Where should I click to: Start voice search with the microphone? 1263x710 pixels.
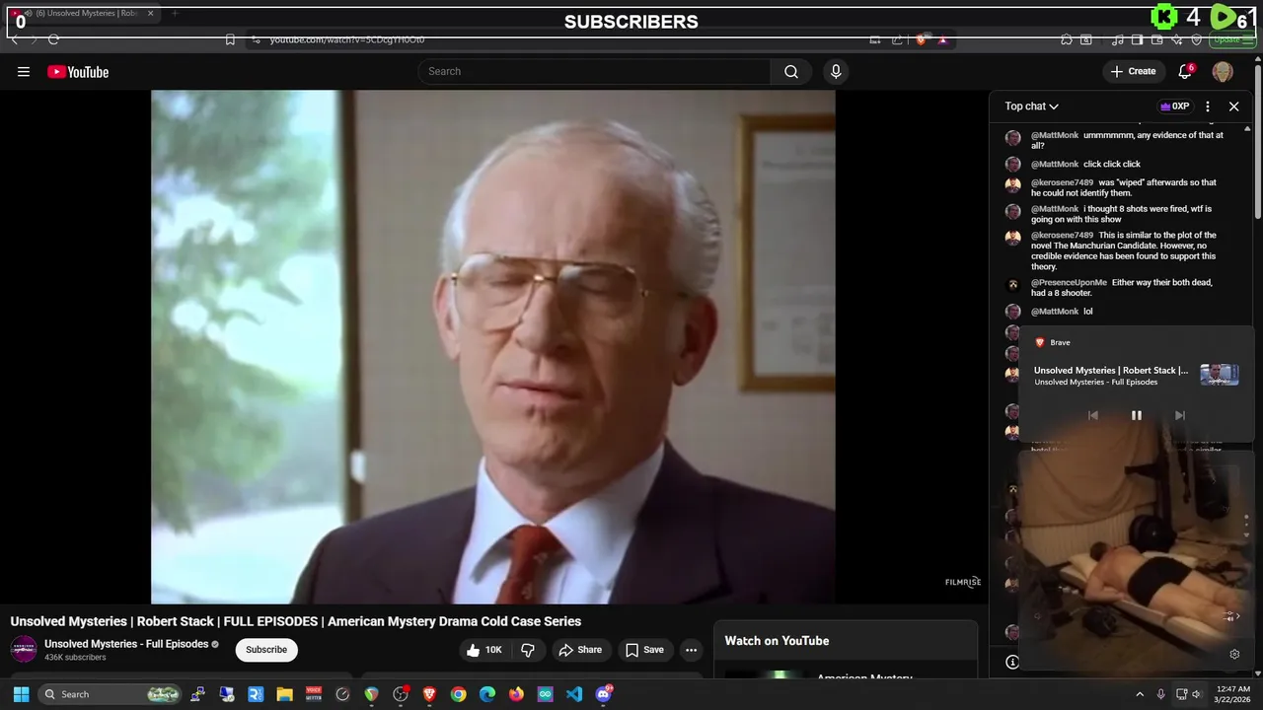point(836,71)
